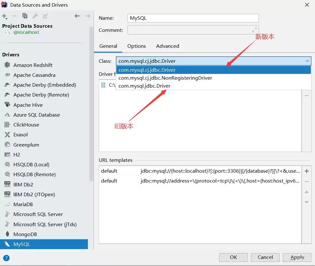Screen dimensions: 315x266
Task: Select the Microsoft SQL Server driver
Action: click(44, 214)
